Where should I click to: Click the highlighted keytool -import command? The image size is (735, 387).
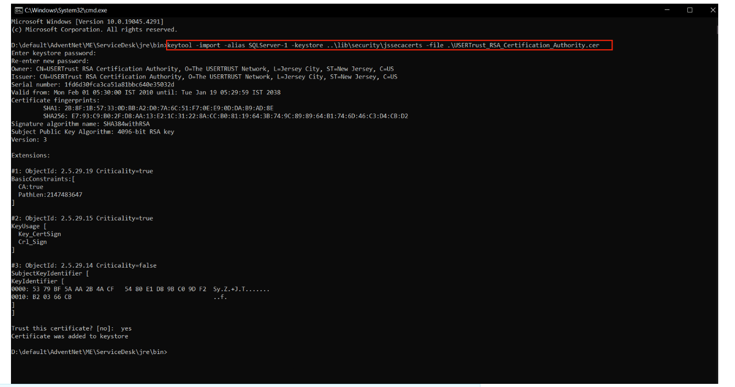390,46
